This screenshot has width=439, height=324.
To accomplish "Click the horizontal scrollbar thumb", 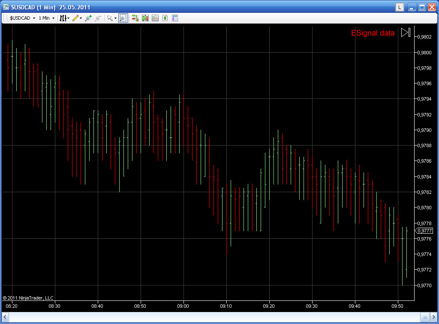I will (425, 317).
